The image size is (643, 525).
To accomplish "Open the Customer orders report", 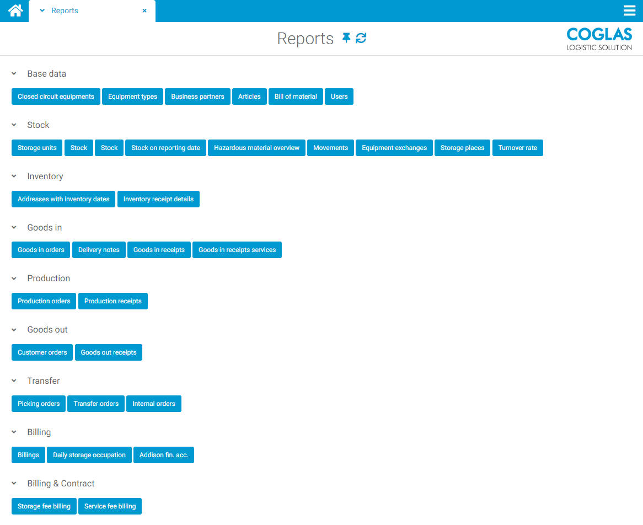I will pos(42,352).
